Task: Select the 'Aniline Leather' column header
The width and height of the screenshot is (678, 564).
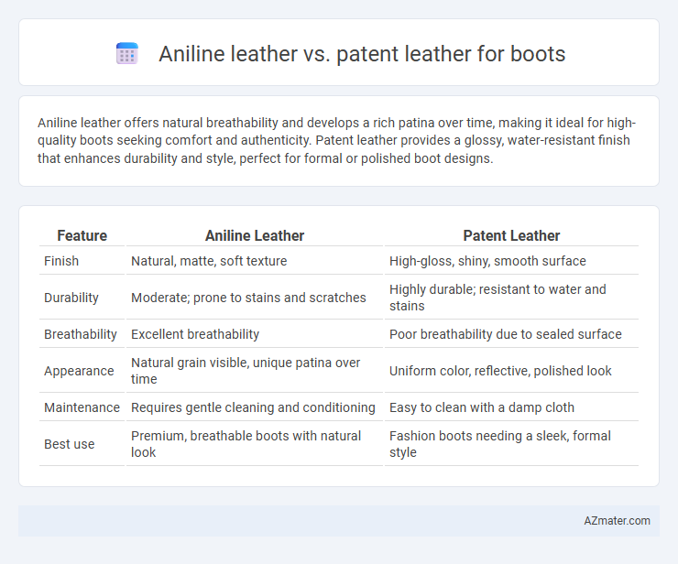Action: 255,235
